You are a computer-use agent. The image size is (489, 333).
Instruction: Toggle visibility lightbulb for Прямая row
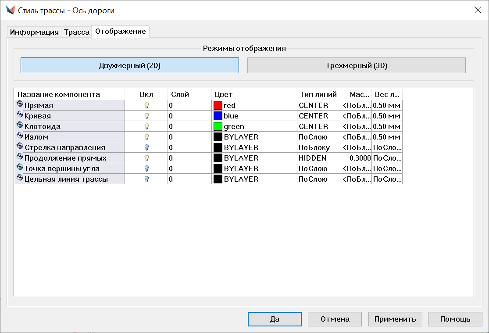(x=146, y=105)
